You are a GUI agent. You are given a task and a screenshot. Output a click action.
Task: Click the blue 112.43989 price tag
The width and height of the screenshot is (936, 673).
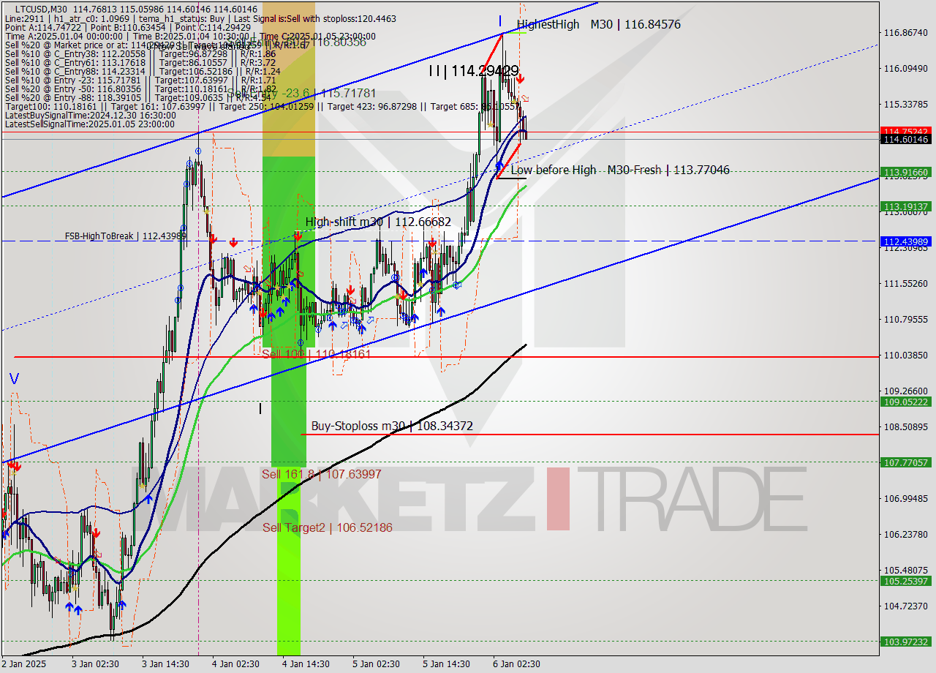coord(907,241)
